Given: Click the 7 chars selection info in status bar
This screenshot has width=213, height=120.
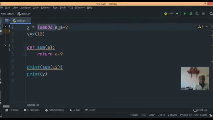Looking at the screenshot, I should pyautogui.click(x=134, y=115).
